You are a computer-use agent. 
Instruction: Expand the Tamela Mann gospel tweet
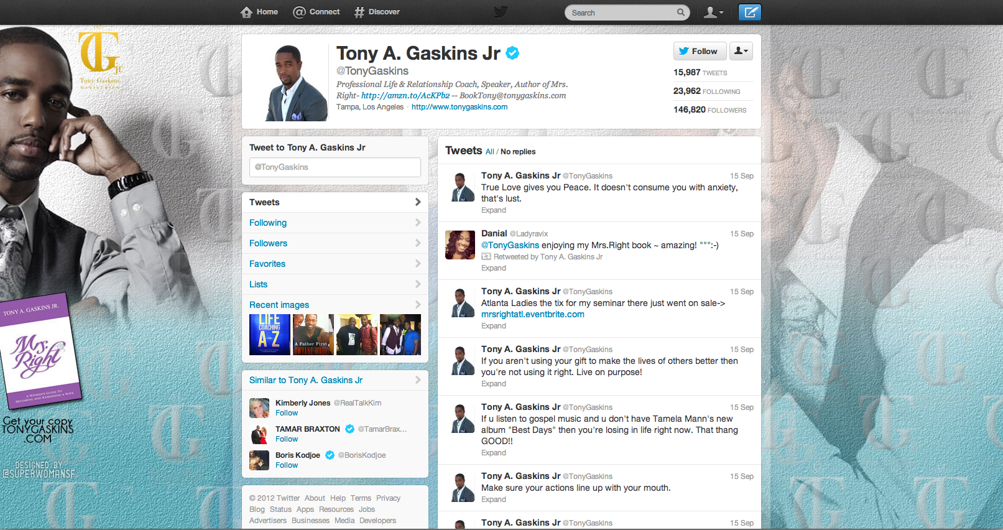pos(494,453)
